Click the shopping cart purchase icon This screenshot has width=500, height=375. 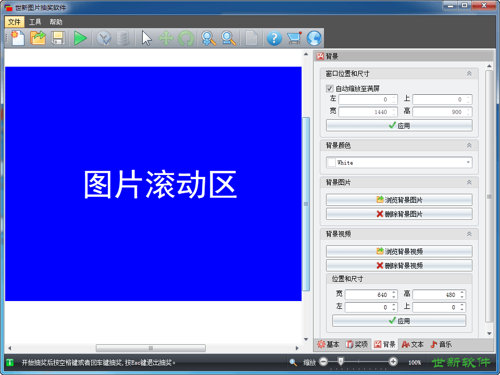pyautogui.click(x=294, y=38)
